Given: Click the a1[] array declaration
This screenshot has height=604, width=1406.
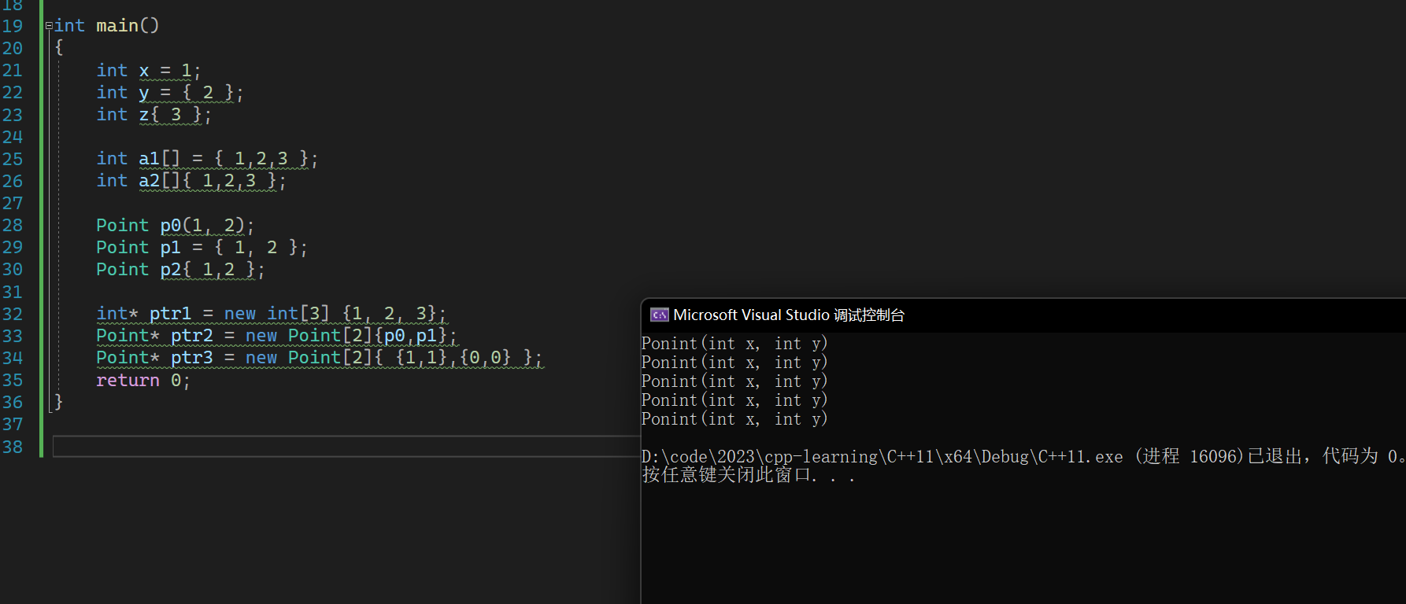Looking at the screenshot, I should pyautogui.click(x=207, y=159).
